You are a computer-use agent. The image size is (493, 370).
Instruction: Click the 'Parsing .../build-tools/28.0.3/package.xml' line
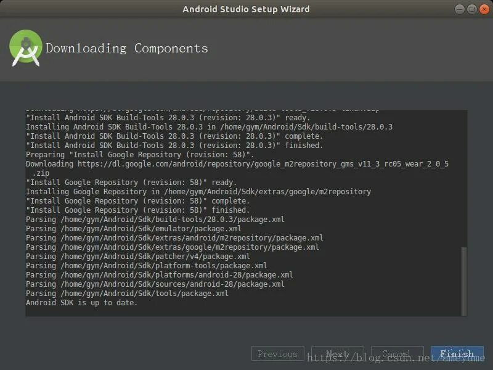[x=155, y=220]
